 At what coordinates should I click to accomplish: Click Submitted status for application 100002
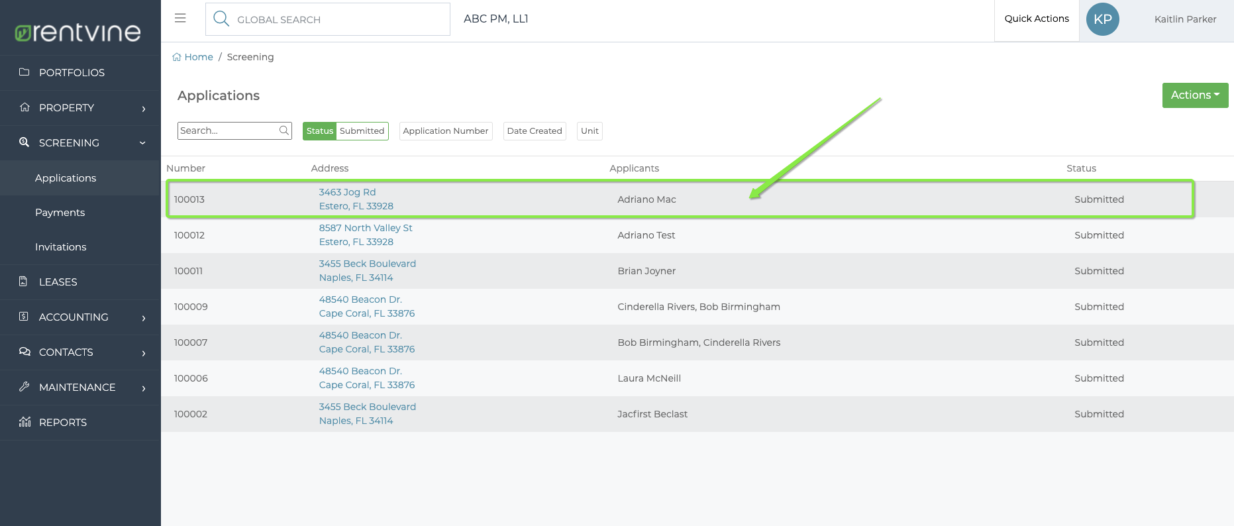(x=1099, y=414)
